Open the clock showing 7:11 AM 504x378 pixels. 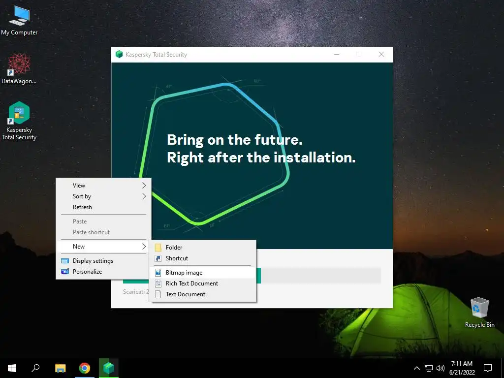(462, 364)
